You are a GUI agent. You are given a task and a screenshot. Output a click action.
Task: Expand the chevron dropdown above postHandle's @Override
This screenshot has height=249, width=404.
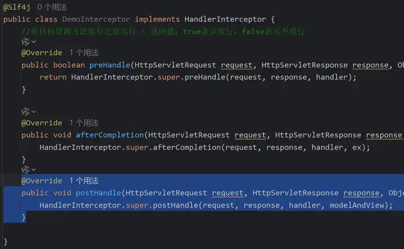pos(34,170)
